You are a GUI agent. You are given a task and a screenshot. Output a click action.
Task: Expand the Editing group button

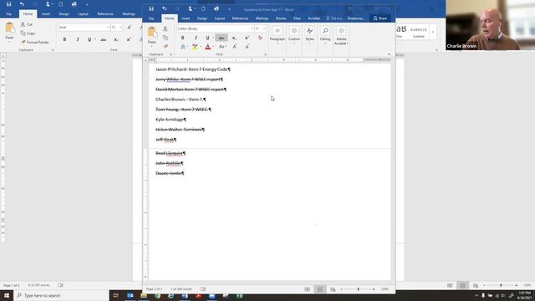click(x=325, y=35)
